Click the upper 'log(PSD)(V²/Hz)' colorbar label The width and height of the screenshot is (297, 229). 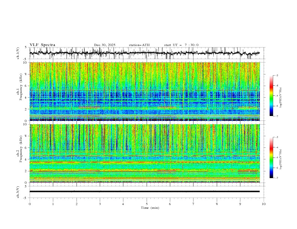point(281,98)
